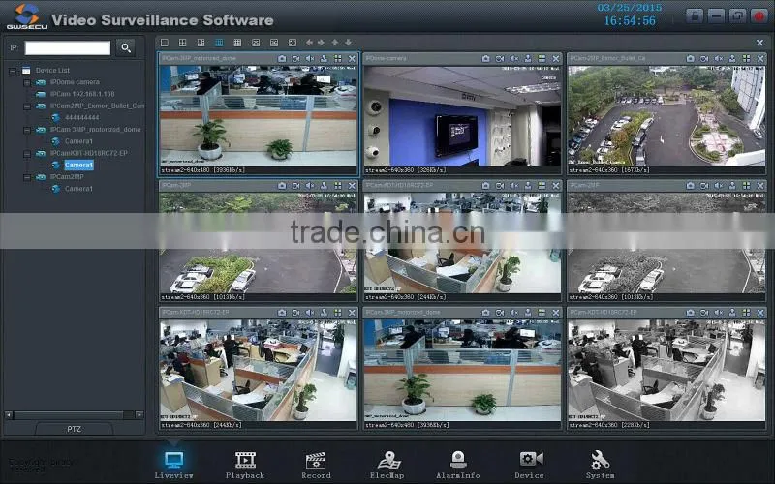
Task: Open the Playback section
Action: [x=245, y=465]
